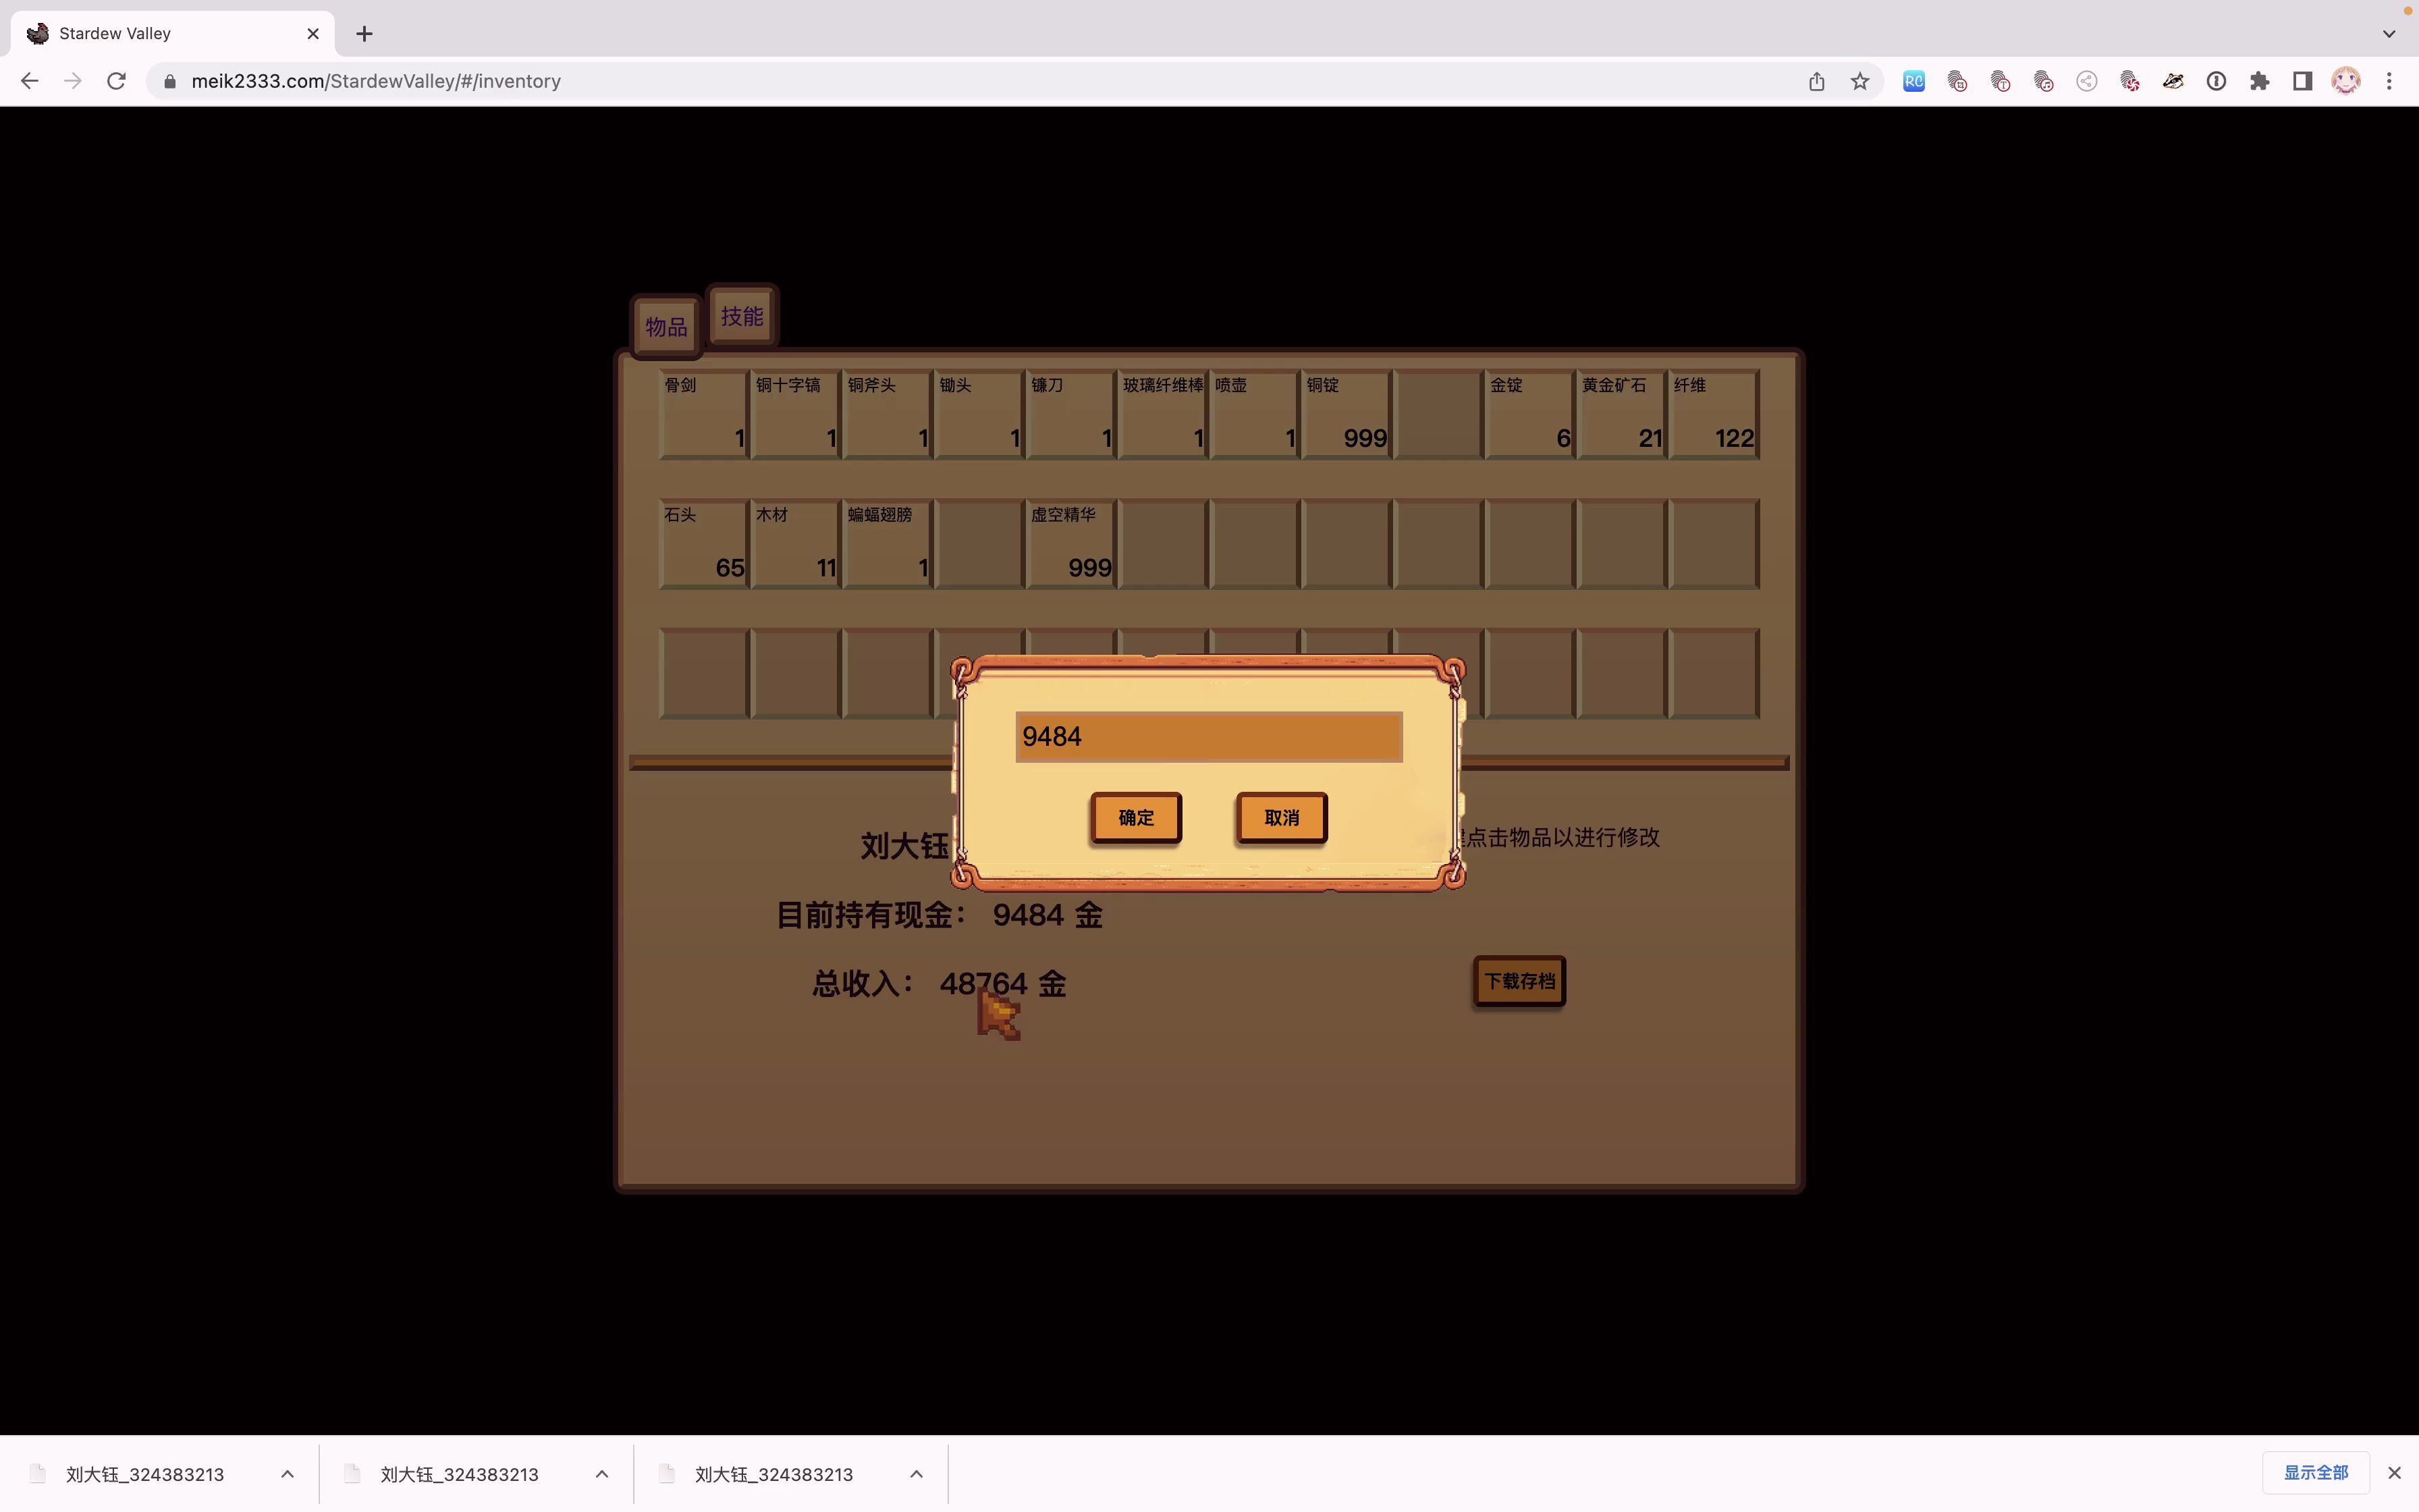Click the 金锭 slot with 6
2419x1512 pixels.
(x=1531, y=414)
